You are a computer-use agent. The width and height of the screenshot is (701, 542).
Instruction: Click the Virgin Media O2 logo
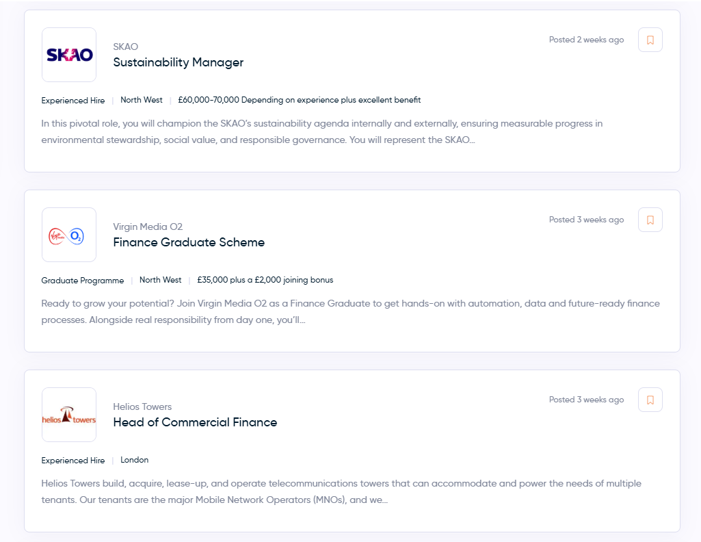(69, 235)
